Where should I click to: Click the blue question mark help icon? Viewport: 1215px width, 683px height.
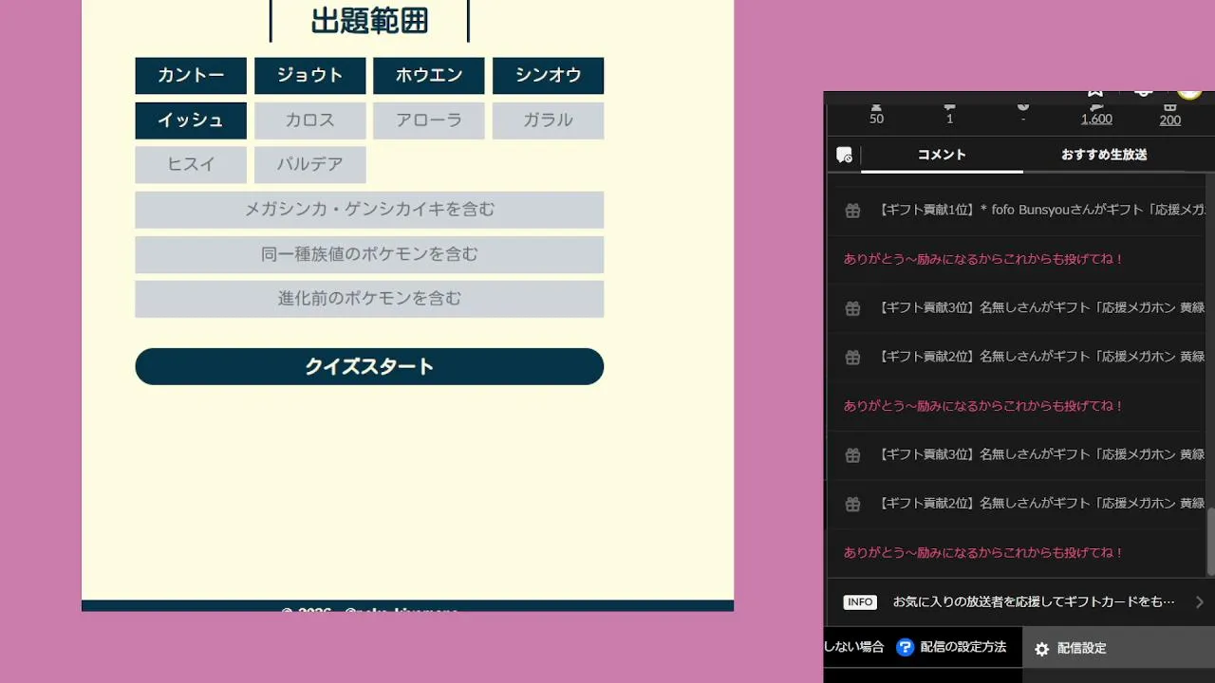coord(905,647)
